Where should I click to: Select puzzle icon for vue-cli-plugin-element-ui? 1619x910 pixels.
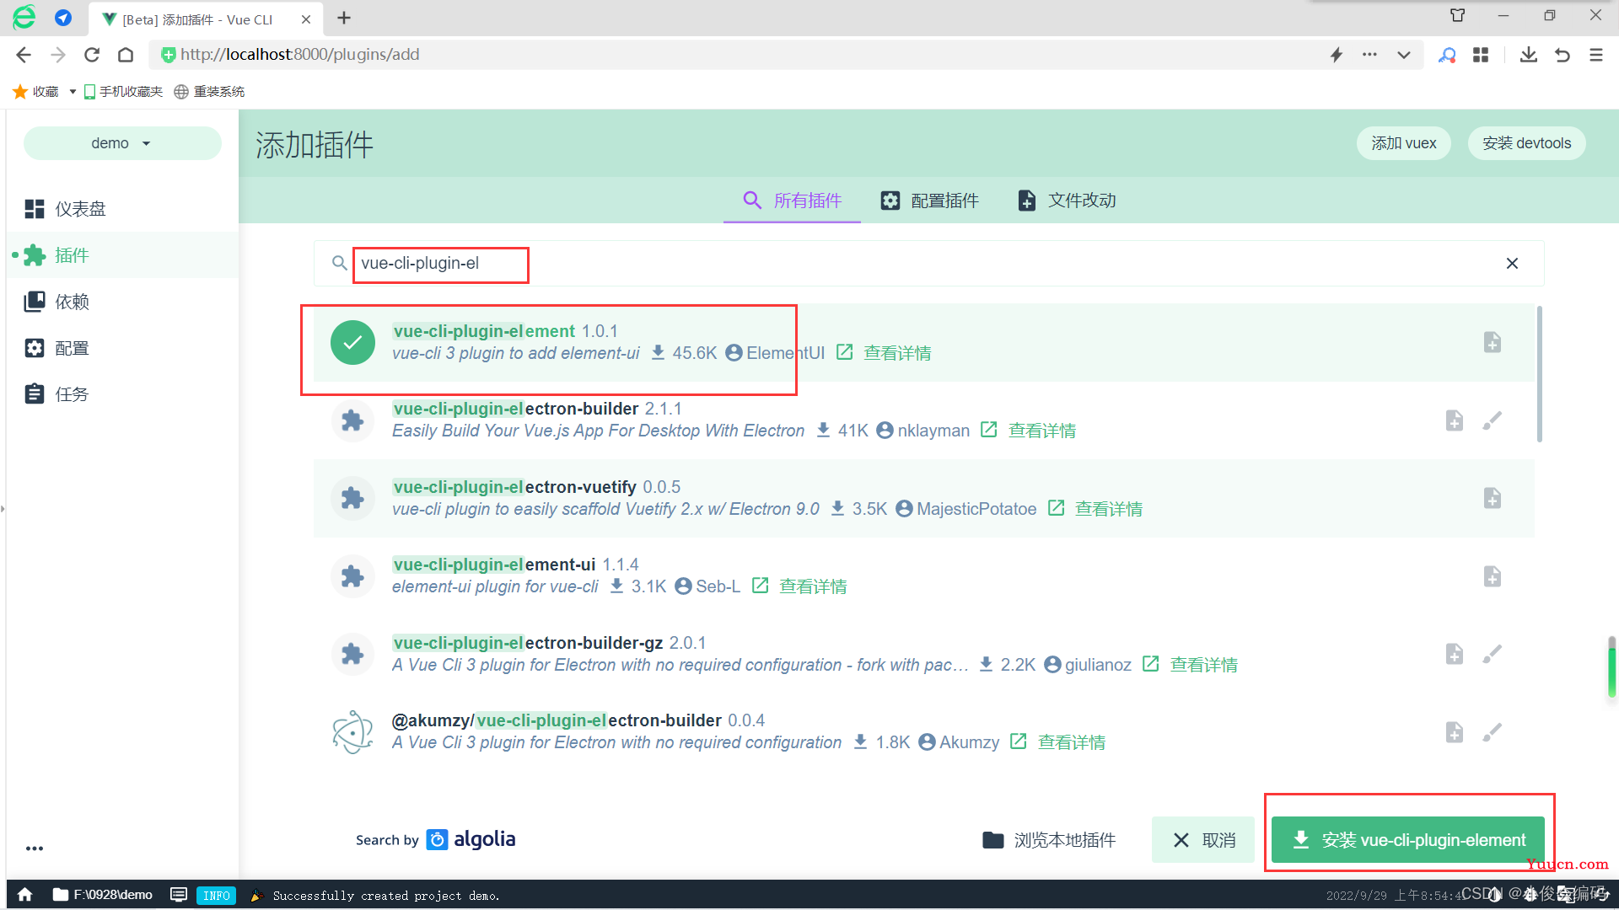tap(352, 576)
